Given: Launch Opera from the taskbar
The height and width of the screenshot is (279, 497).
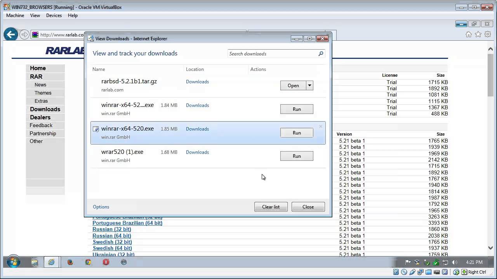Looking at the screenshot, I should tap(106, 262).
